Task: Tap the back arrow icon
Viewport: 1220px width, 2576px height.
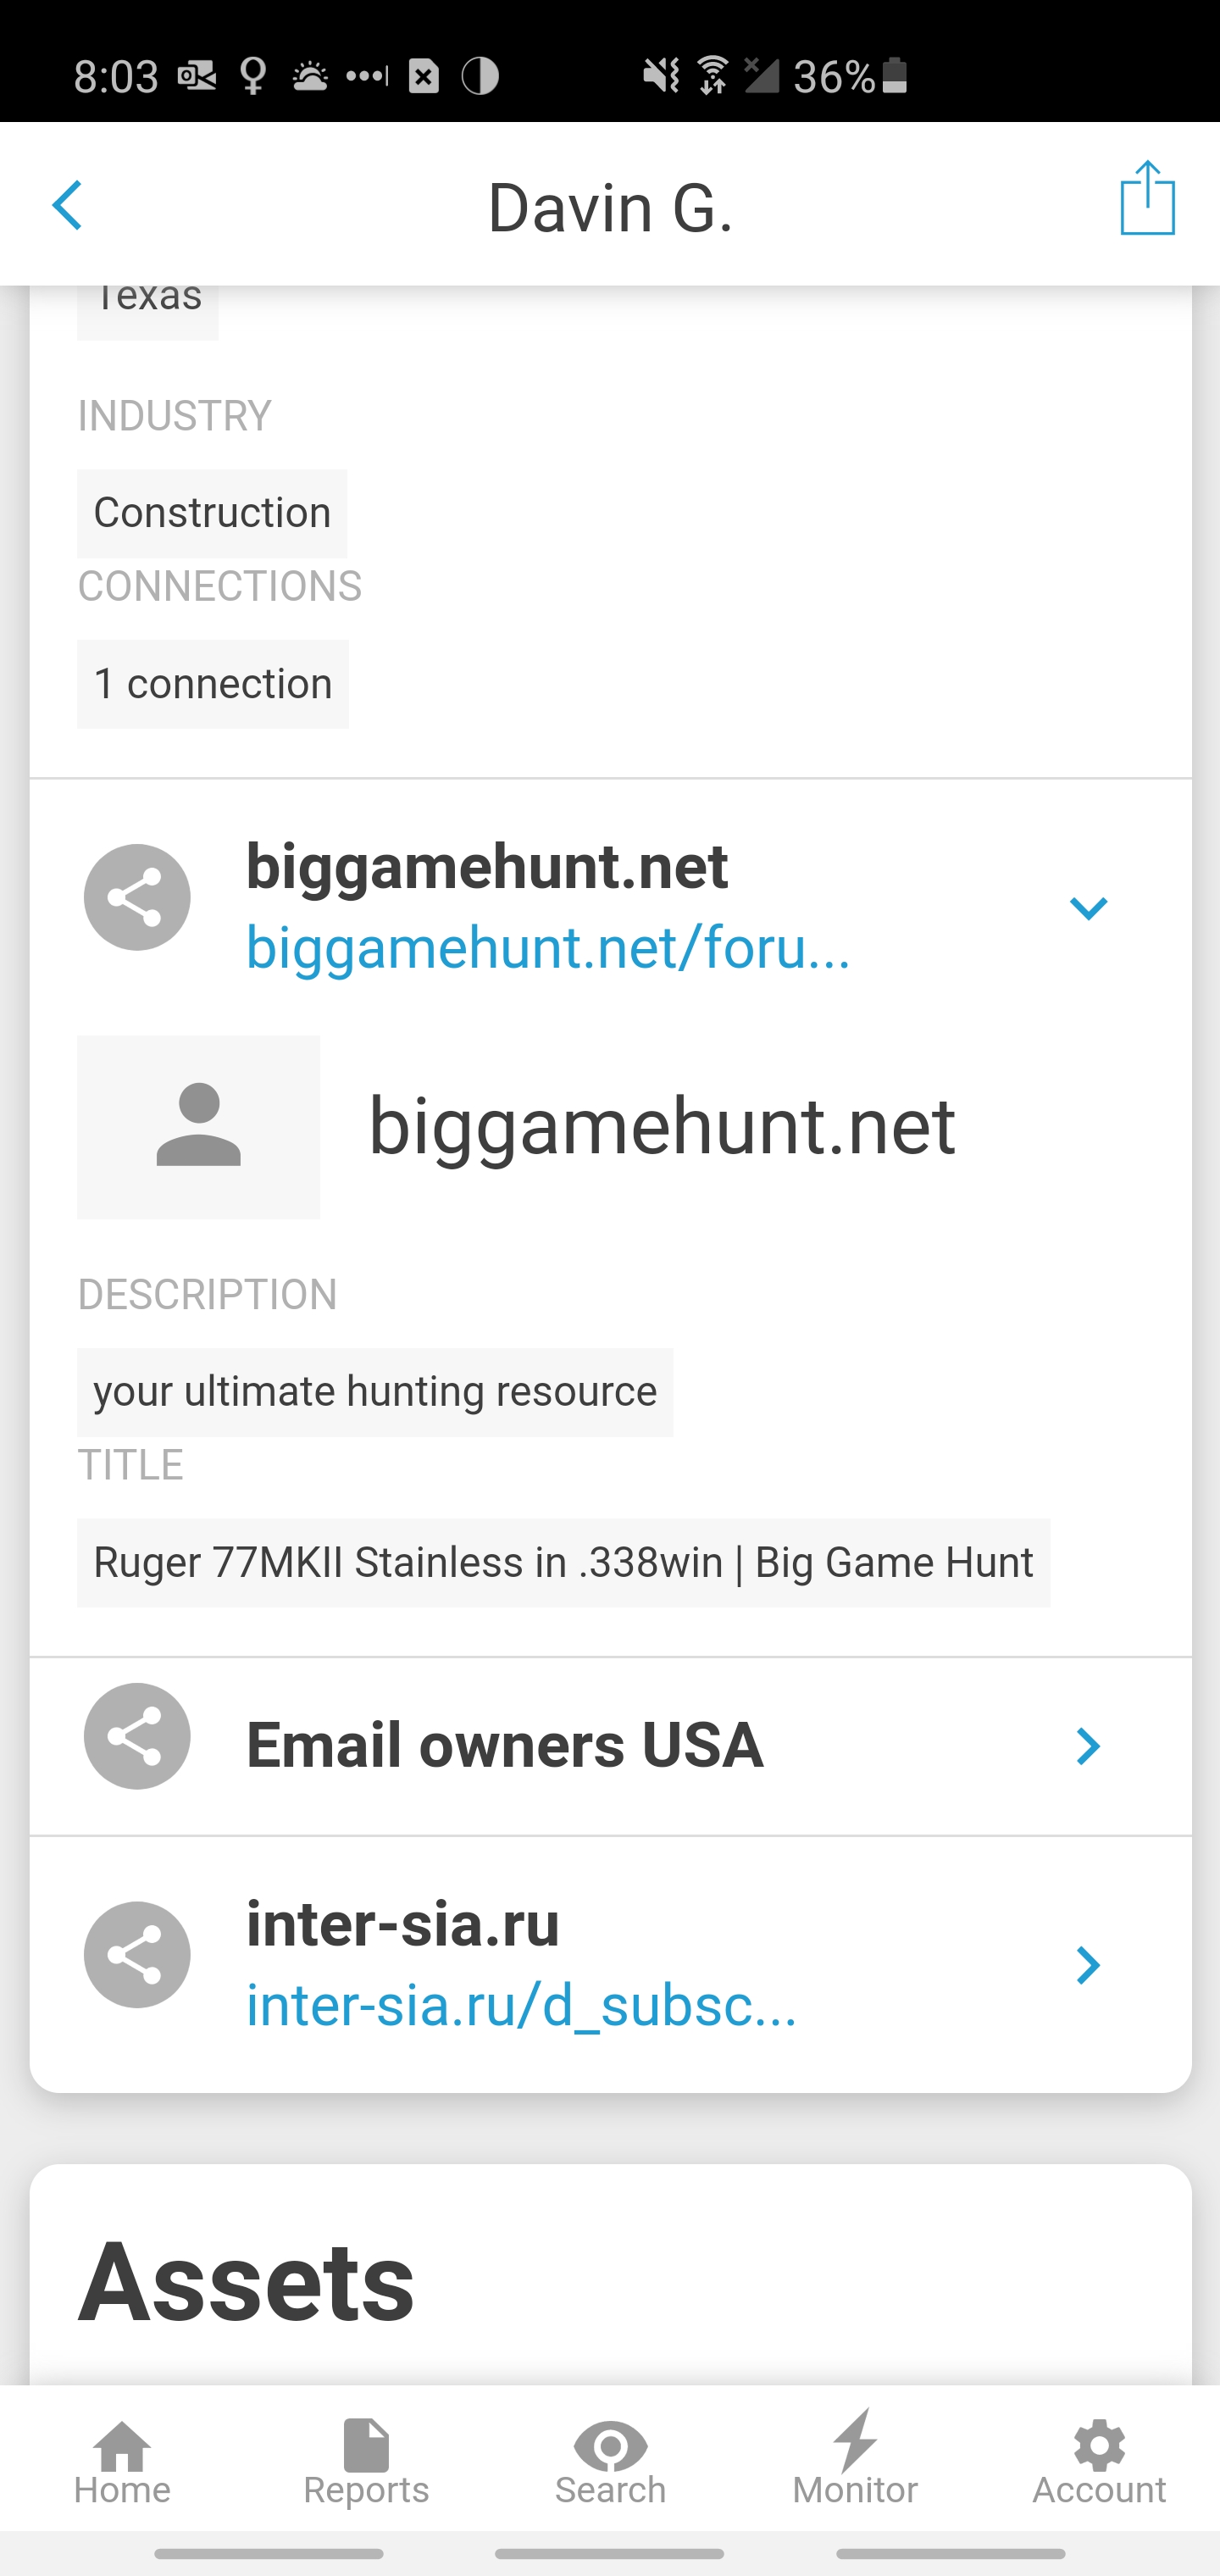Action: pyautogui.click(x=68, y=205)
